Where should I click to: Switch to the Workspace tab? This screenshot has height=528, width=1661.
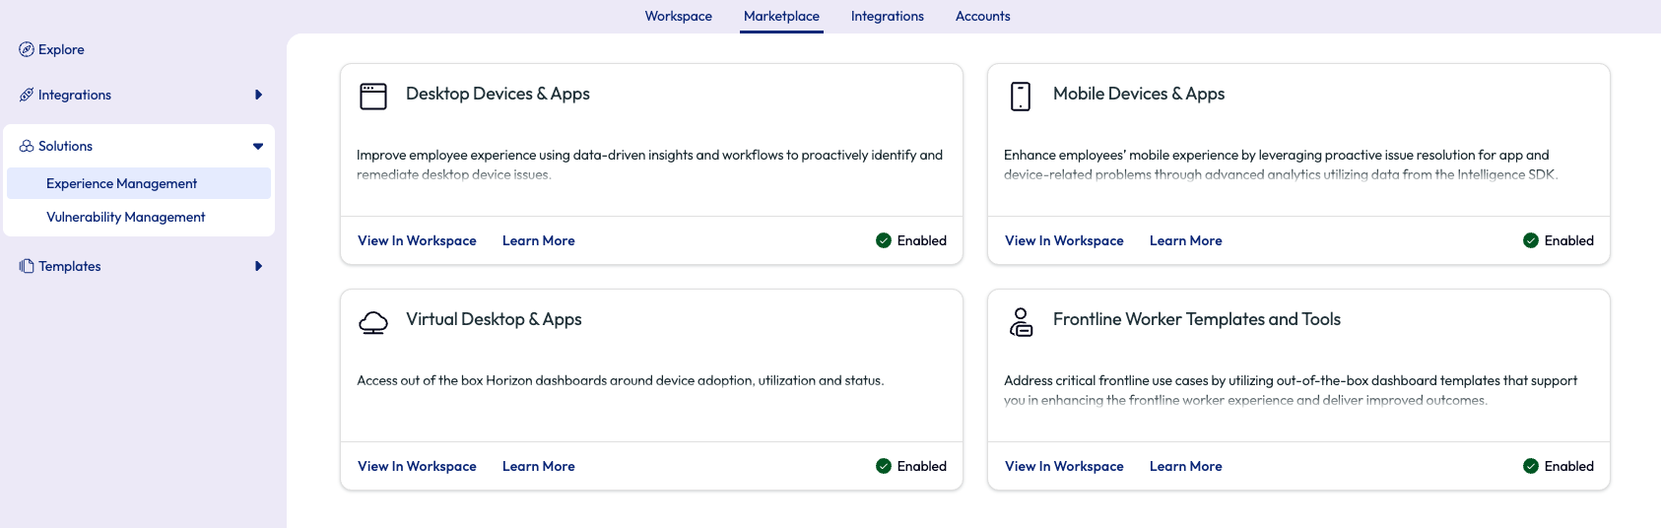[x=678, y=16]
